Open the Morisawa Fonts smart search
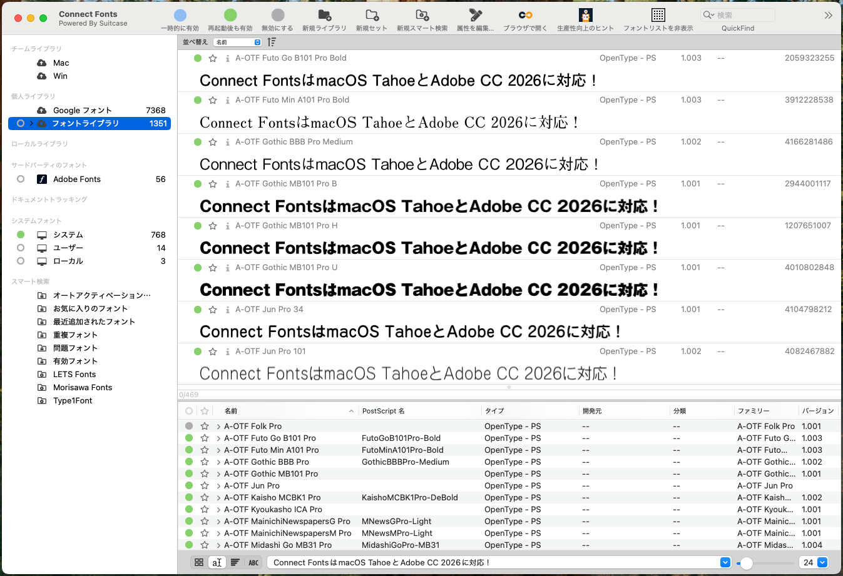Viewport: 843px width, 576px height. click(x=82, y=387)
